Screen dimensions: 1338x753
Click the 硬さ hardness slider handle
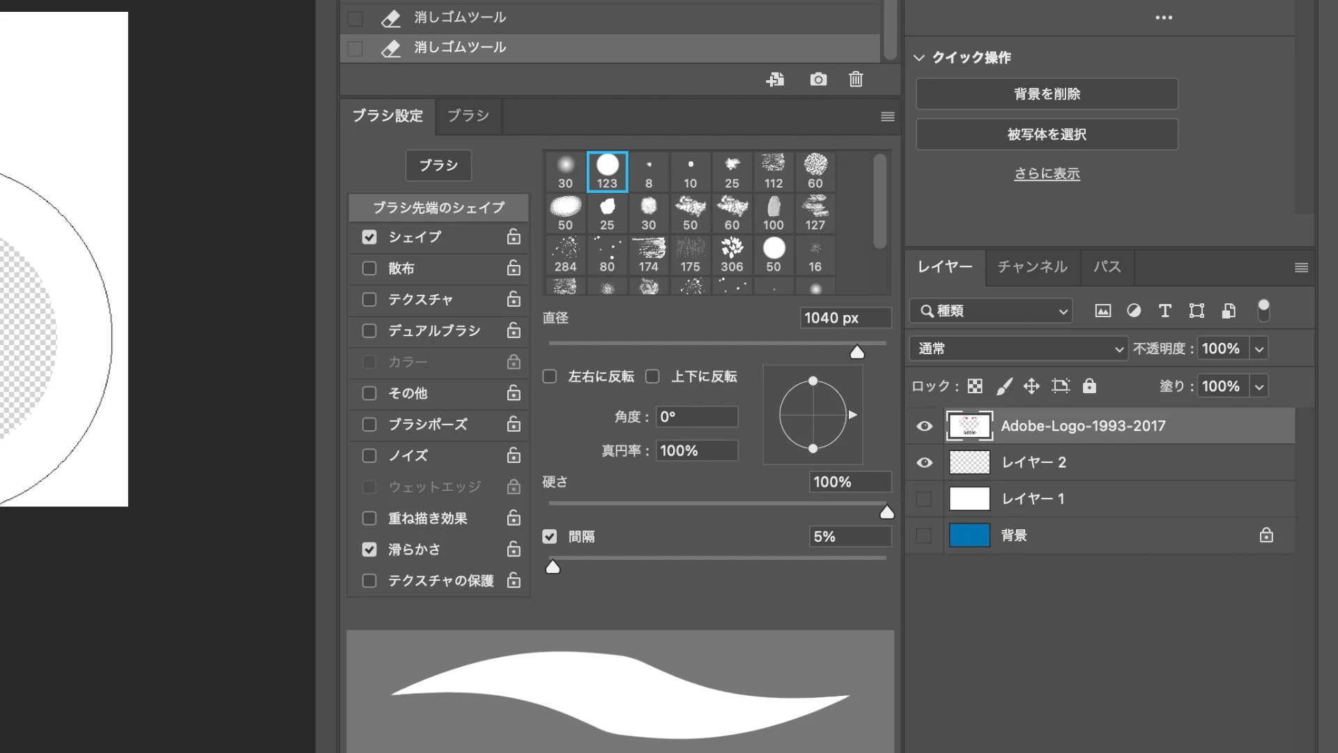pyautogui.click(x=886, y=513)
